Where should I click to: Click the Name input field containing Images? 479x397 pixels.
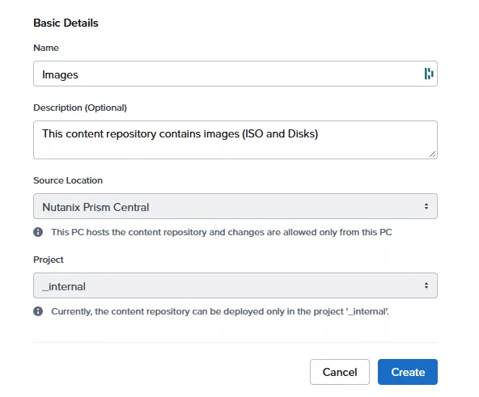(235, 74)
